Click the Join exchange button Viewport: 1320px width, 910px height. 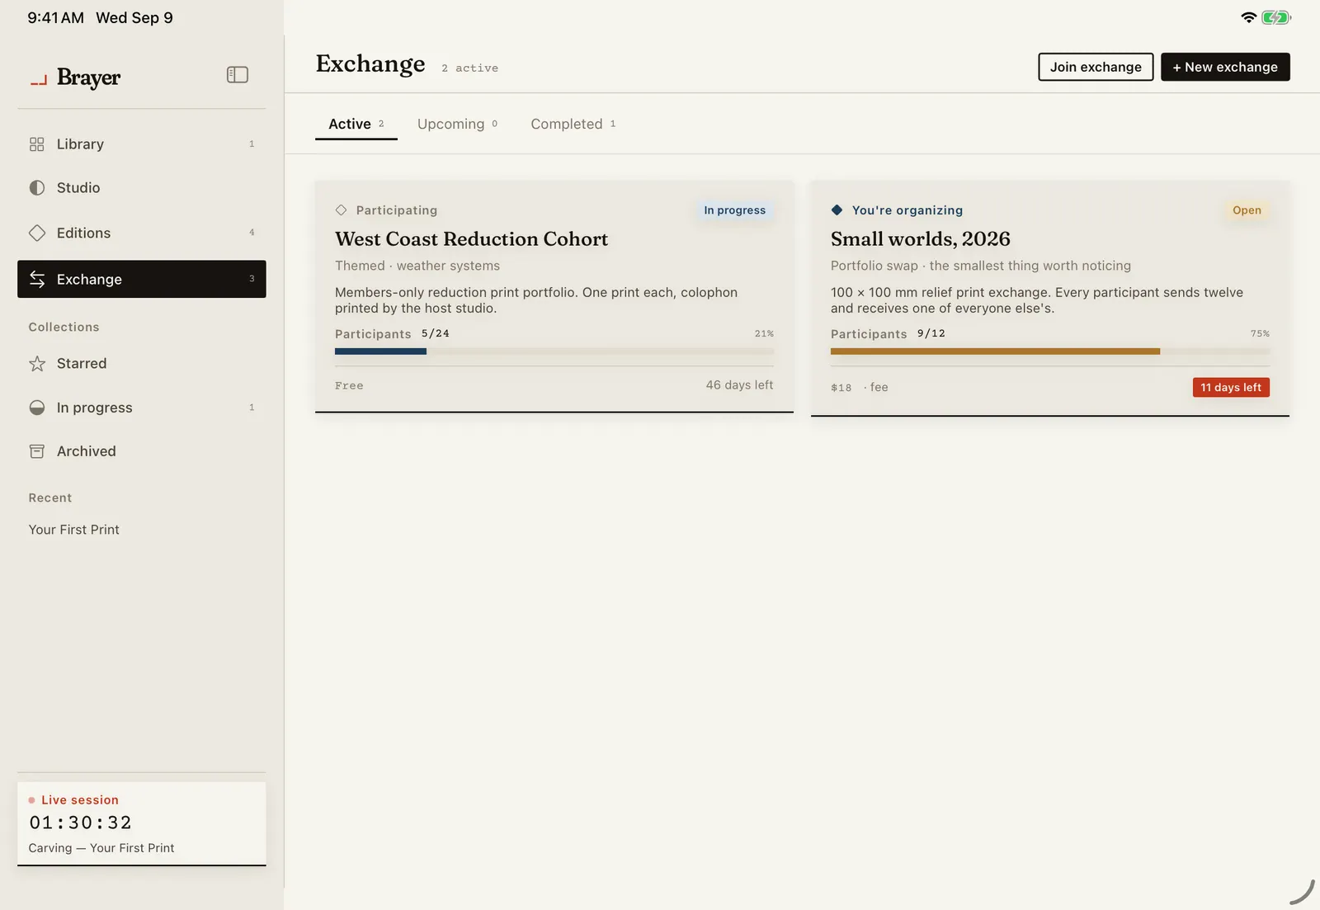point(1096,67)
